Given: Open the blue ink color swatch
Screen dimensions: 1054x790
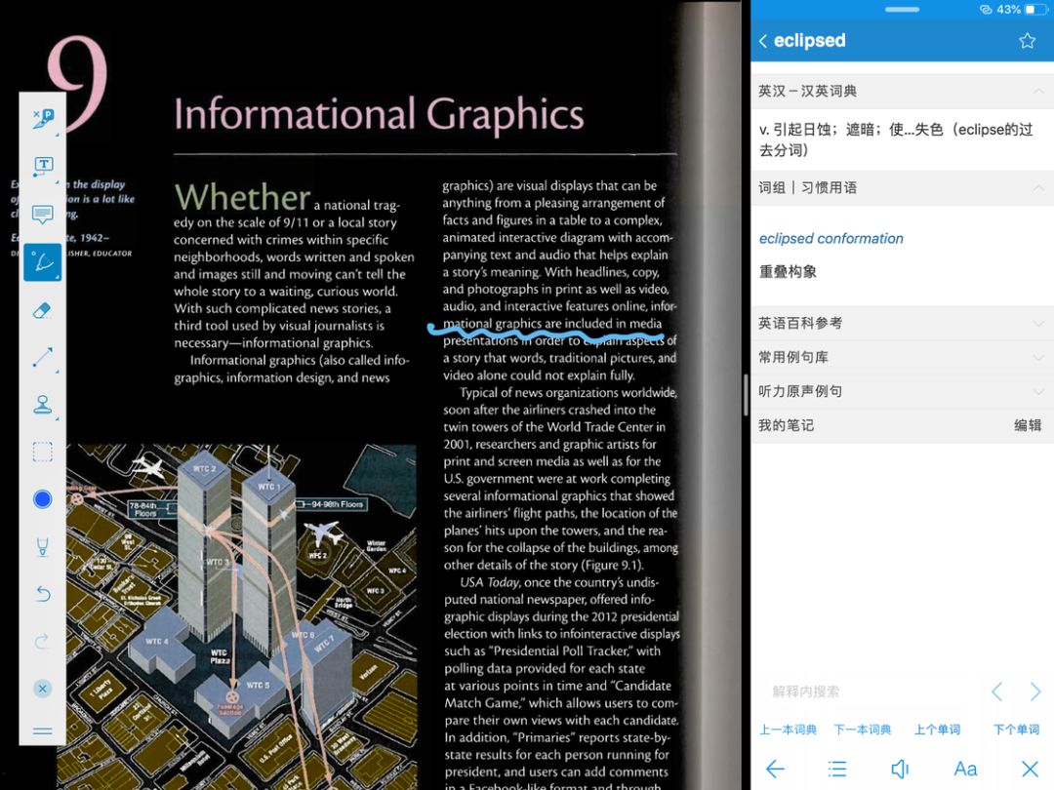Looking at the screenshot, I should click(43, 499).
